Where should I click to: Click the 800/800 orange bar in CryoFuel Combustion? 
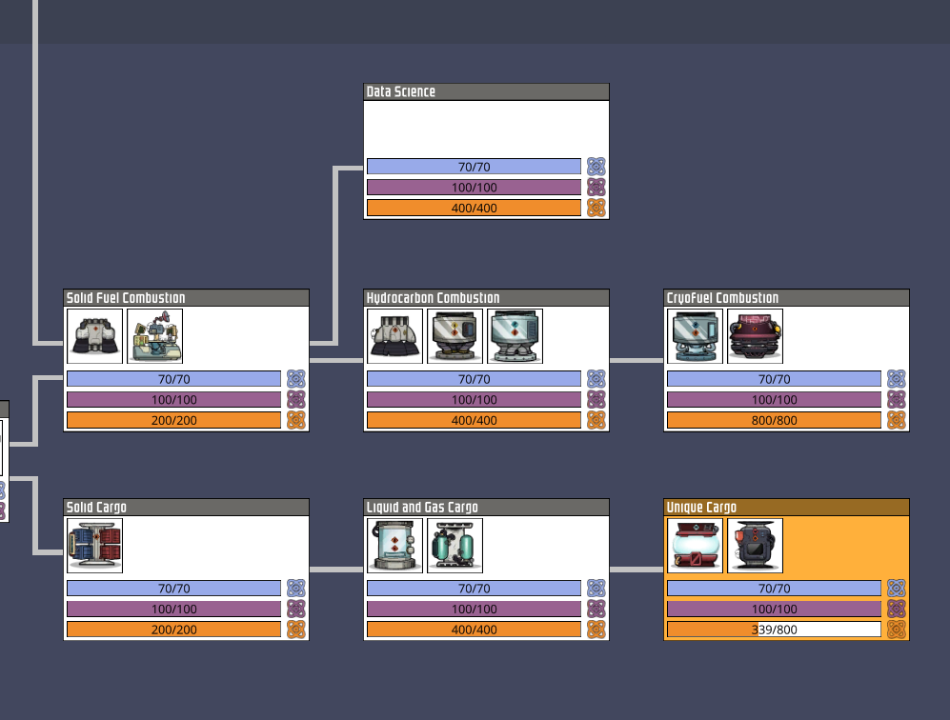[x=774, y=420]
